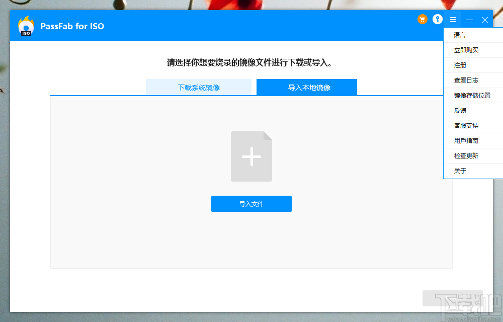Switch to the 下载系统镜像 tab
503x322 pixels.
[199, 87]
